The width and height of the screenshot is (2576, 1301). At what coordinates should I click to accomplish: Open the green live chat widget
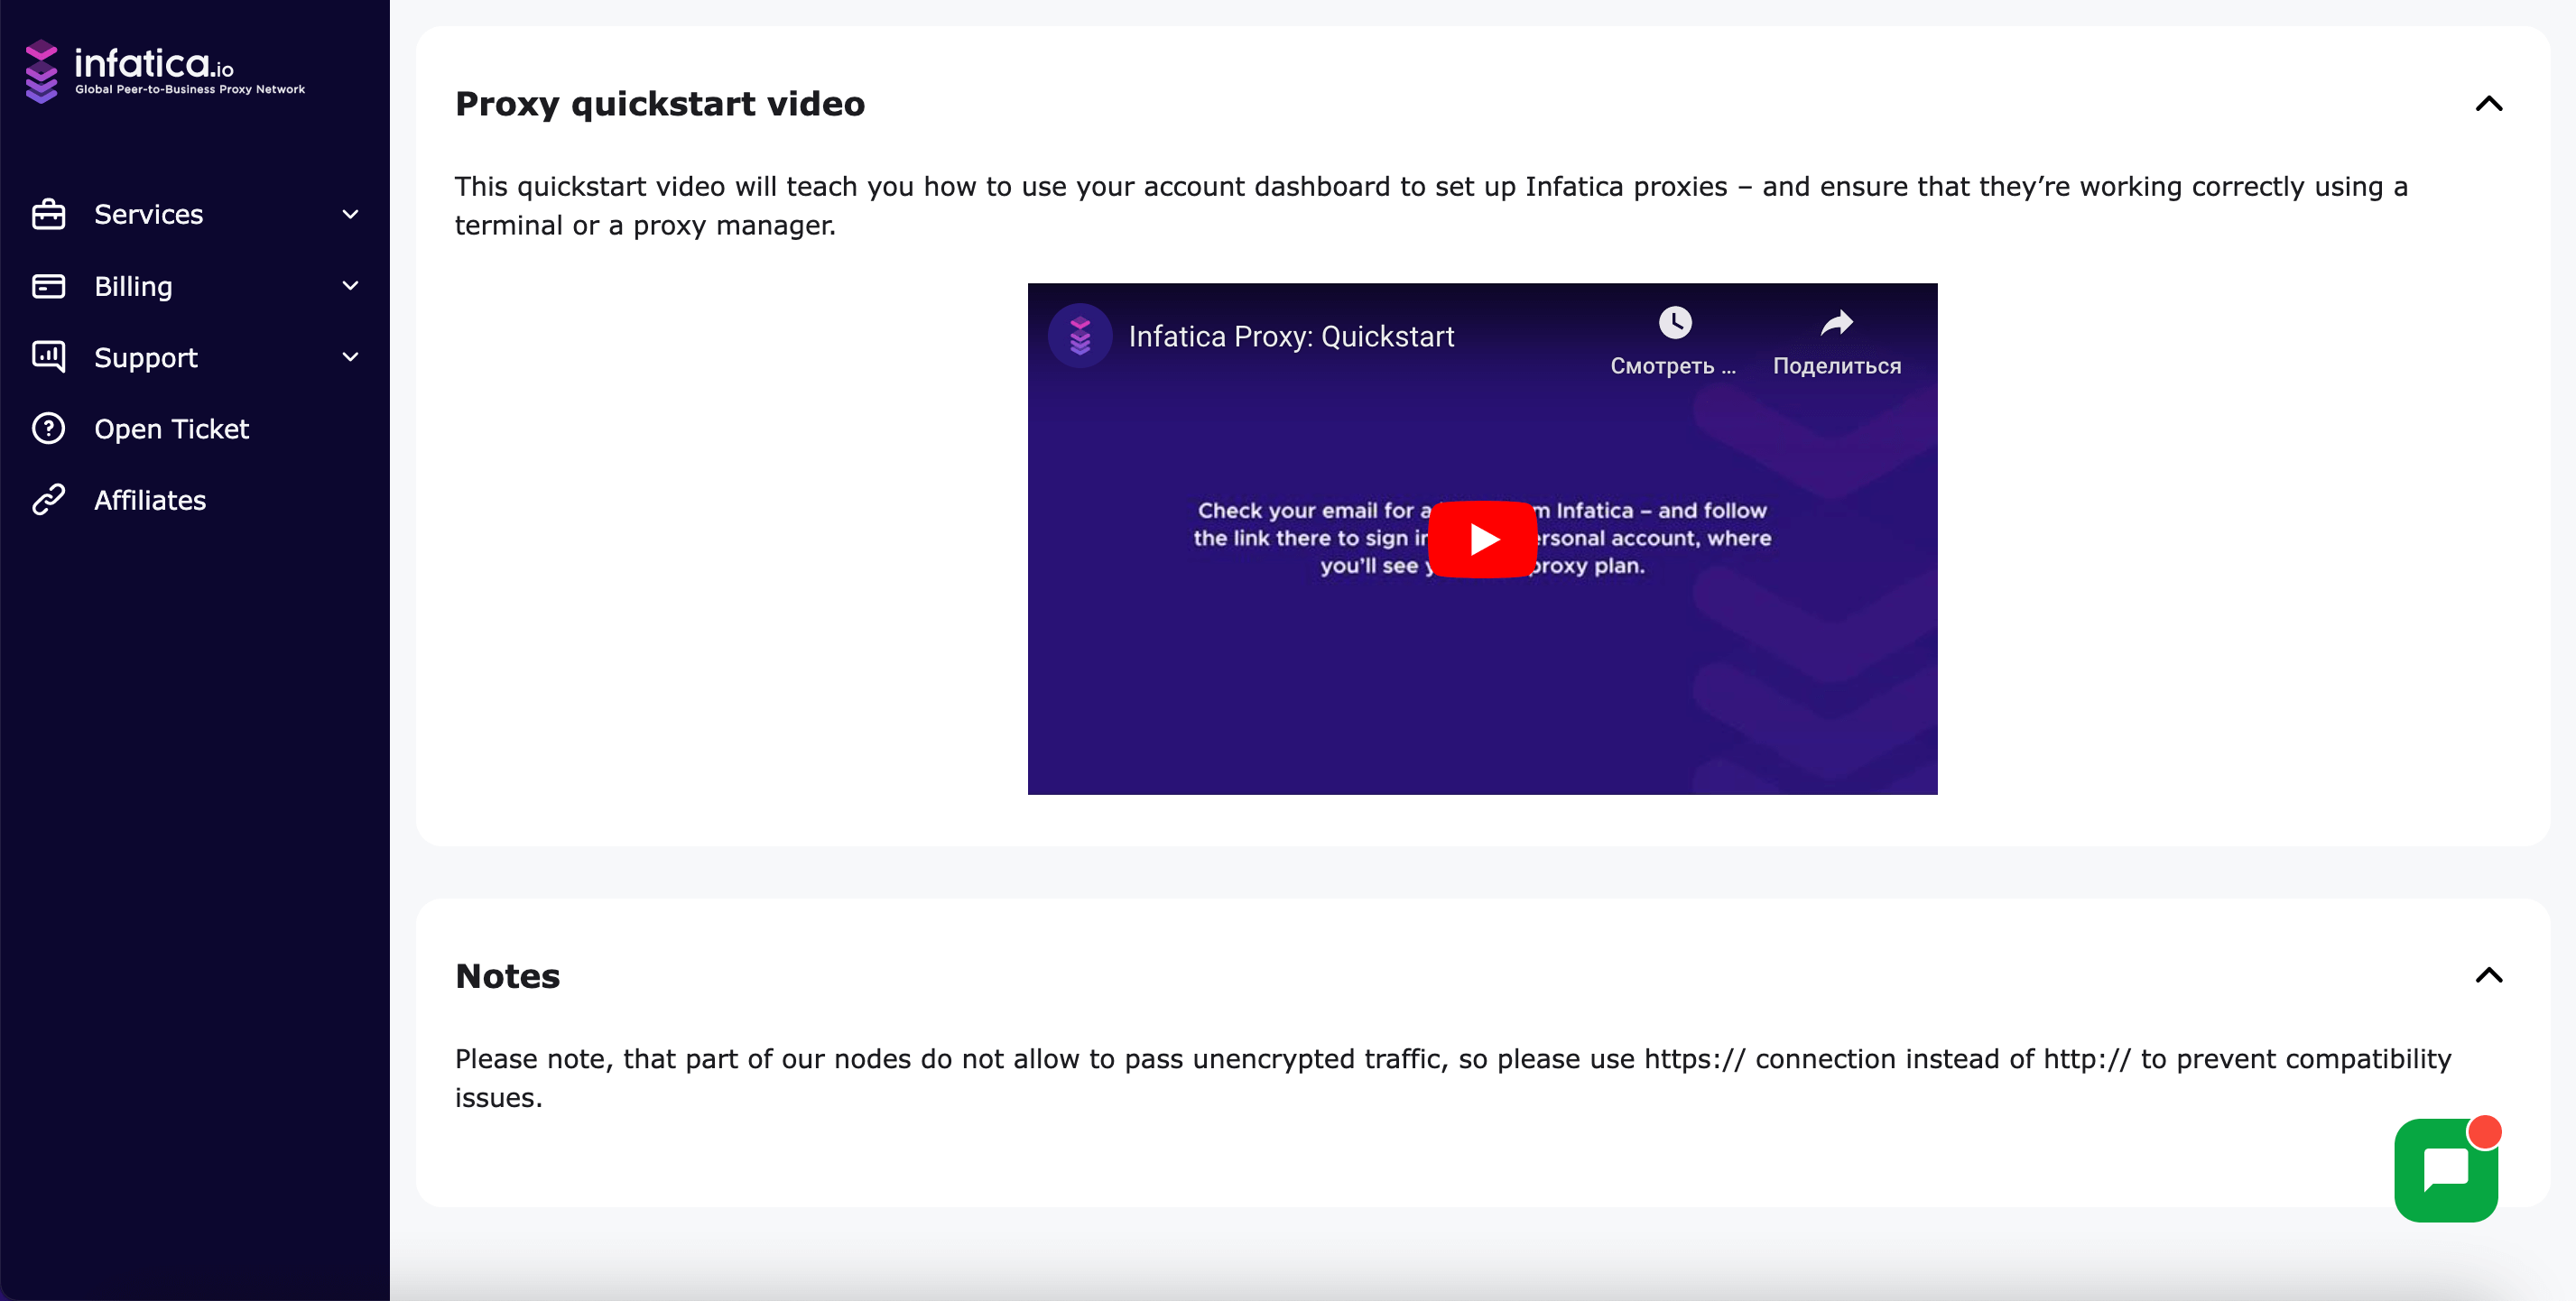click(x=2445, y=1170)
